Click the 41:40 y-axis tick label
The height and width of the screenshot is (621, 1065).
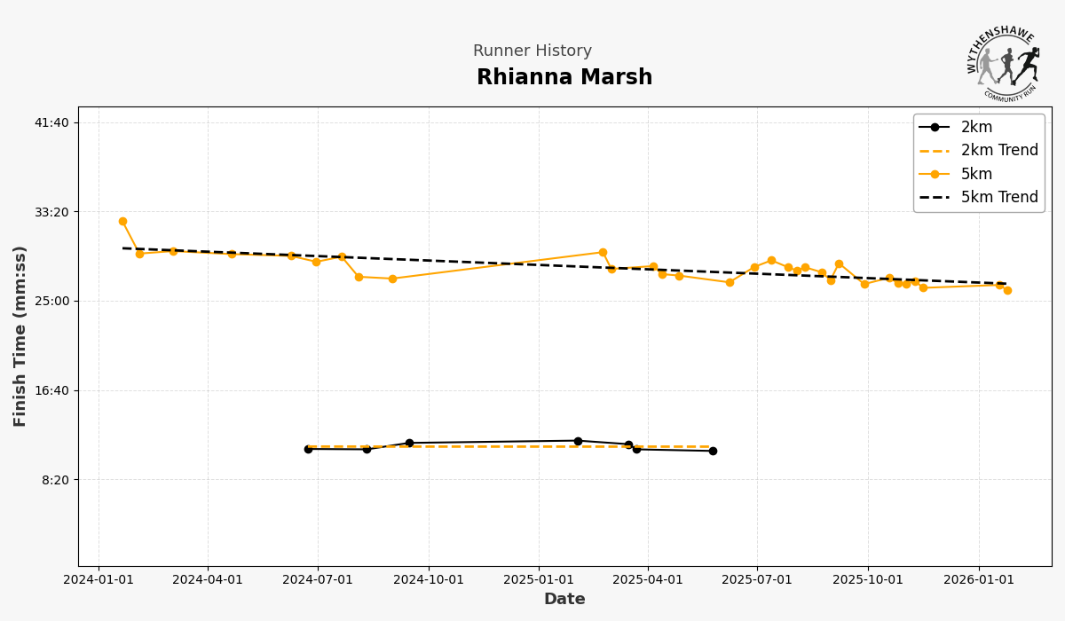click(51, 122)
